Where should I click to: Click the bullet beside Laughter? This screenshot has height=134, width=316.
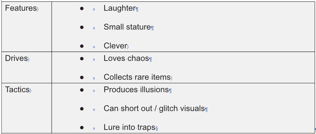pyautogui.click(x=81, y=8)
